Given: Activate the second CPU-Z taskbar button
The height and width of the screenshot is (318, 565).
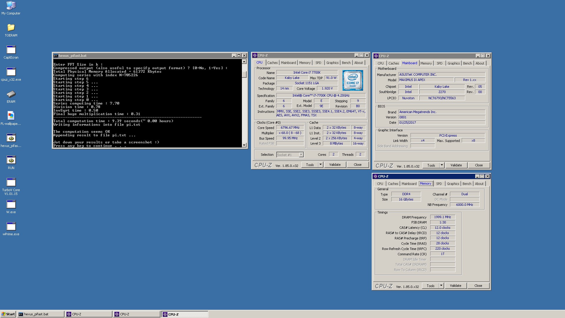Looking at the screenshot, I should (137, 314).
